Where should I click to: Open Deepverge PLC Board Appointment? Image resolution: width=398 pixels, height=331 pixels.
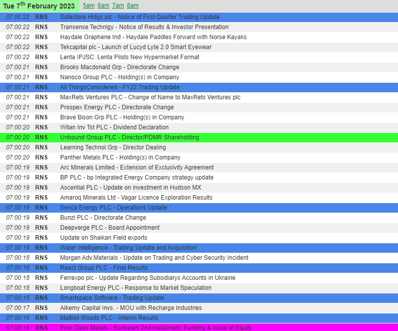click(x=110, y=228)
